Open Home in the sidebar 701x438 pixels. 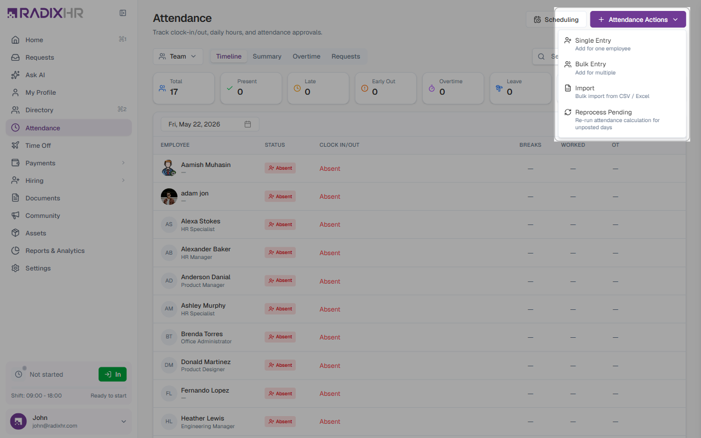[68, 39]
